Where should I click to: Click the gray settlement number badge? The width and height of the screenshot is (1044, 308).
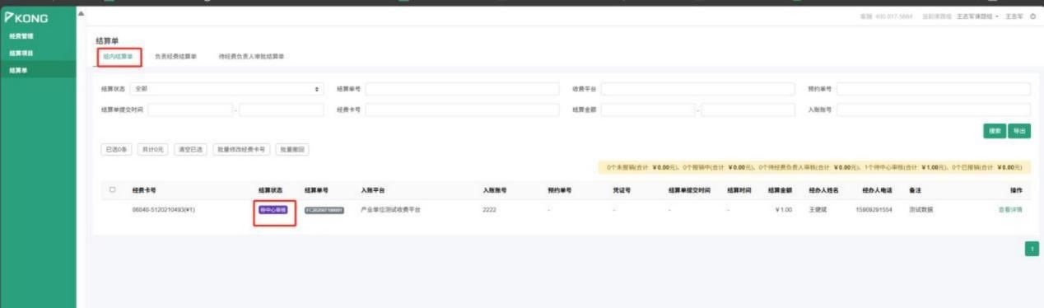[324, 210]
